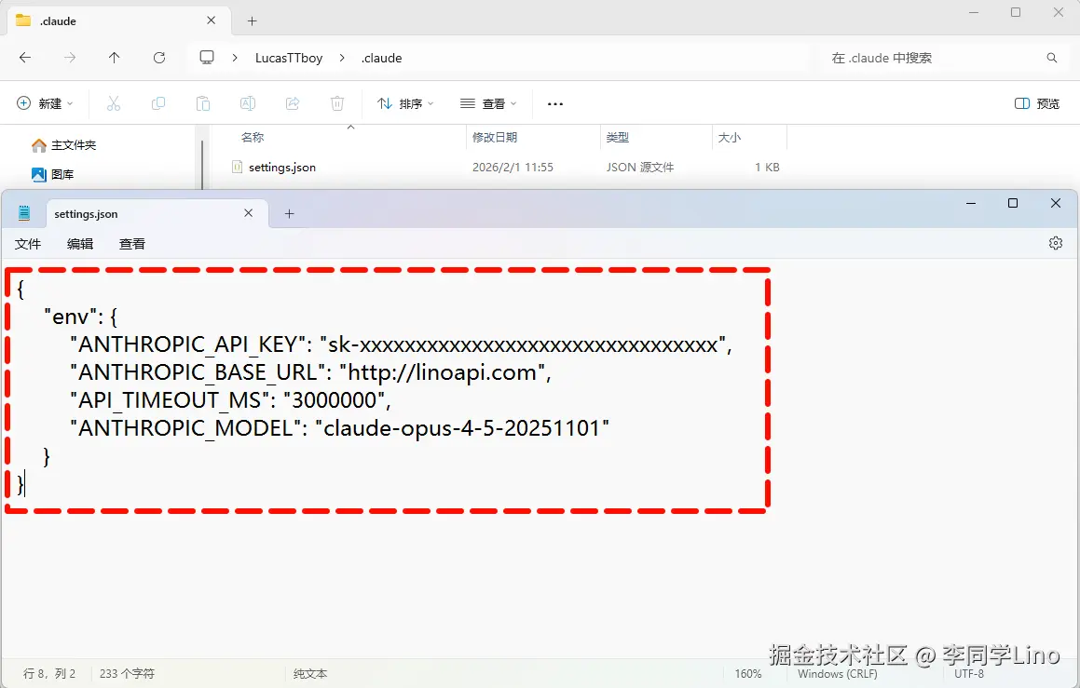
Task: Go forward in File Explorer
Action: click(70, 58)
